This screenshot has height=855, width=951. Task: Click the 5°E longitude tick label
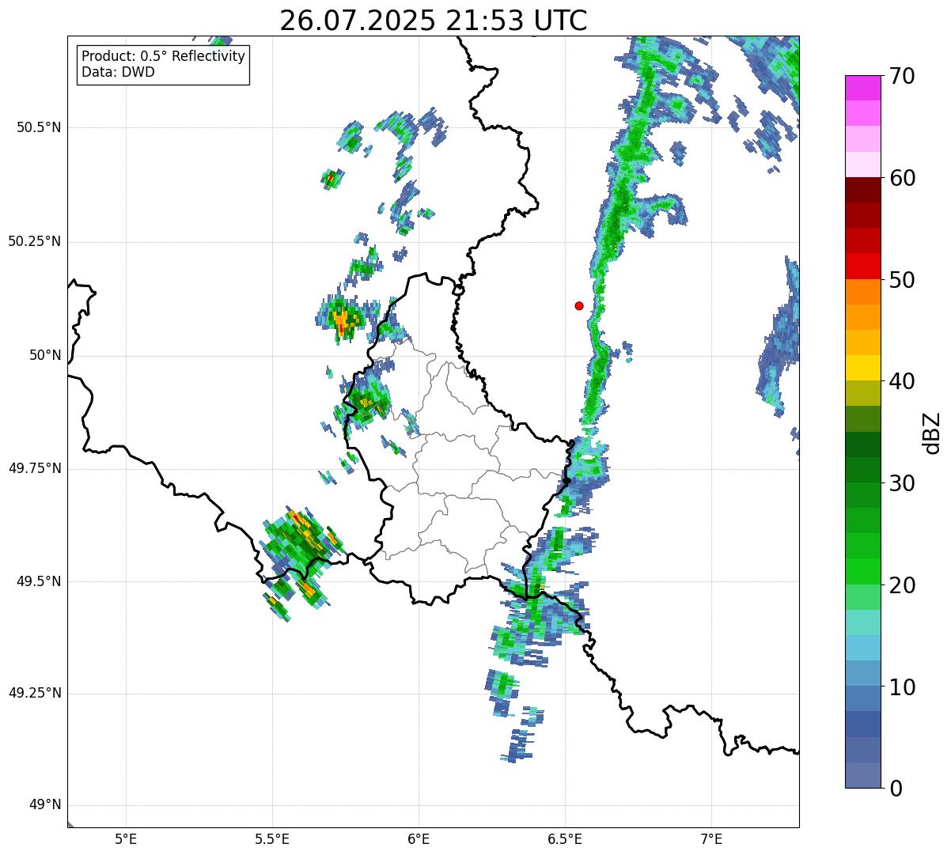click(x=126, y=838)
